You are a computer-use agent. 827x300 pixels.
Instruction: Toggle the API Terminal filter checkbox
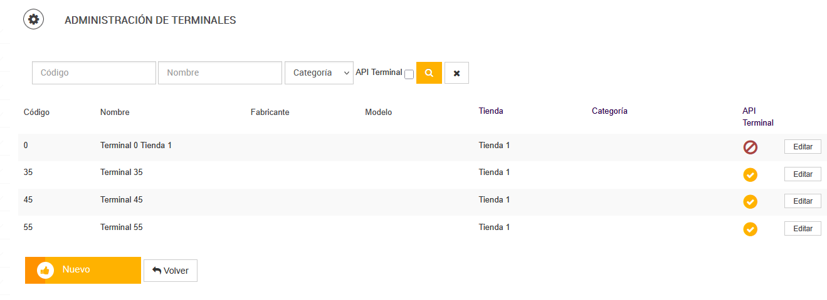[409, 74]
